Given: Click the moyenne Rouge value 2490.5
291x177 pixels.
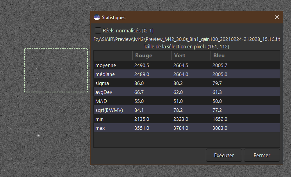Looking at the screenshot, I should pos(142,65).
